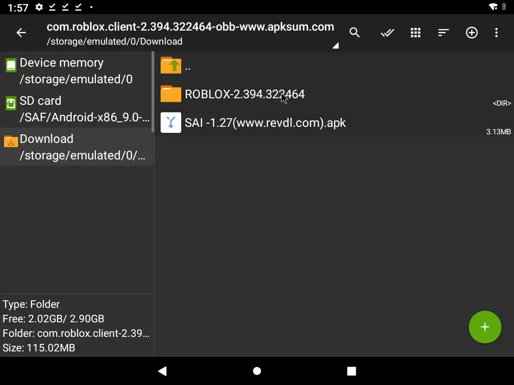Tap the Wi-Fi status icon
The width and height of the screenshot is (514, 385).
click(x=493, y=7)
